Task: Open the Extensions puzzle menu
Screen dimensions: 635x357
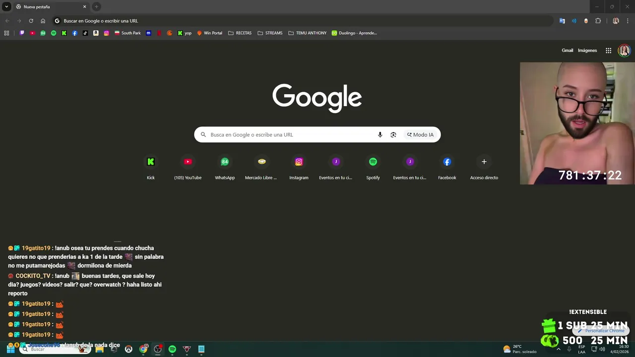Action: [598, 21]
